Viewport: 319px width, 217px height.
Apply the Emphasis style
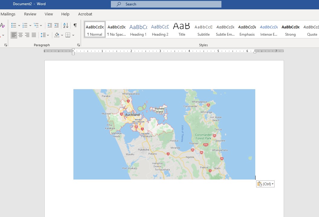(x=247, y=29)
